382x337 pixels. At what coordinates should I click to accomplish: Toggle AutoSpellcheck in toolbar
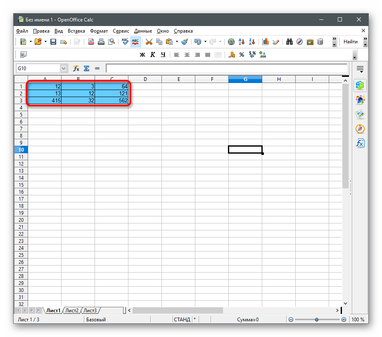(x=135, y=42)
